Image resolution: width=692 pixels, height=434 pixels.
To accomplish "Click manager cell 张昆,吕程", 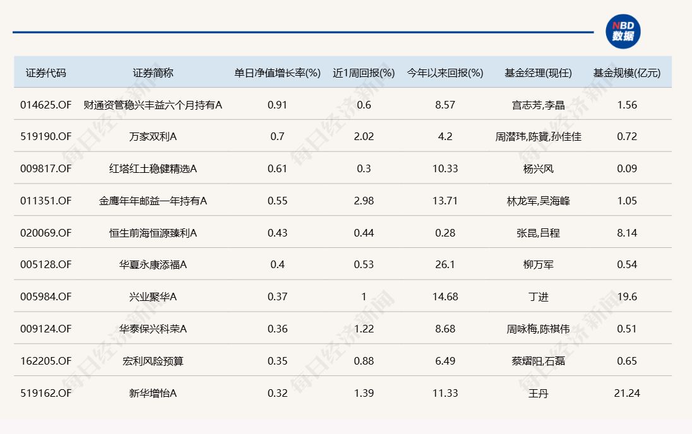I will (538, 233).
